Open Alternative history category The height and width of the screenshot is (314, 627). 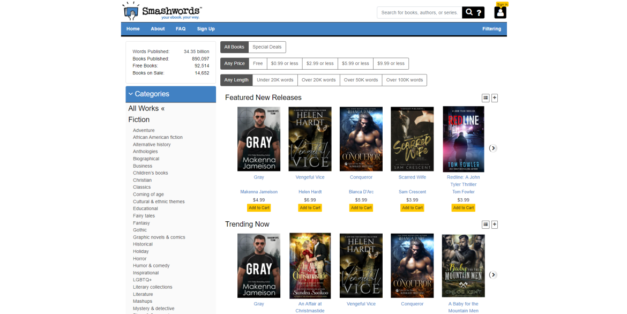click(x=152, y=145)
